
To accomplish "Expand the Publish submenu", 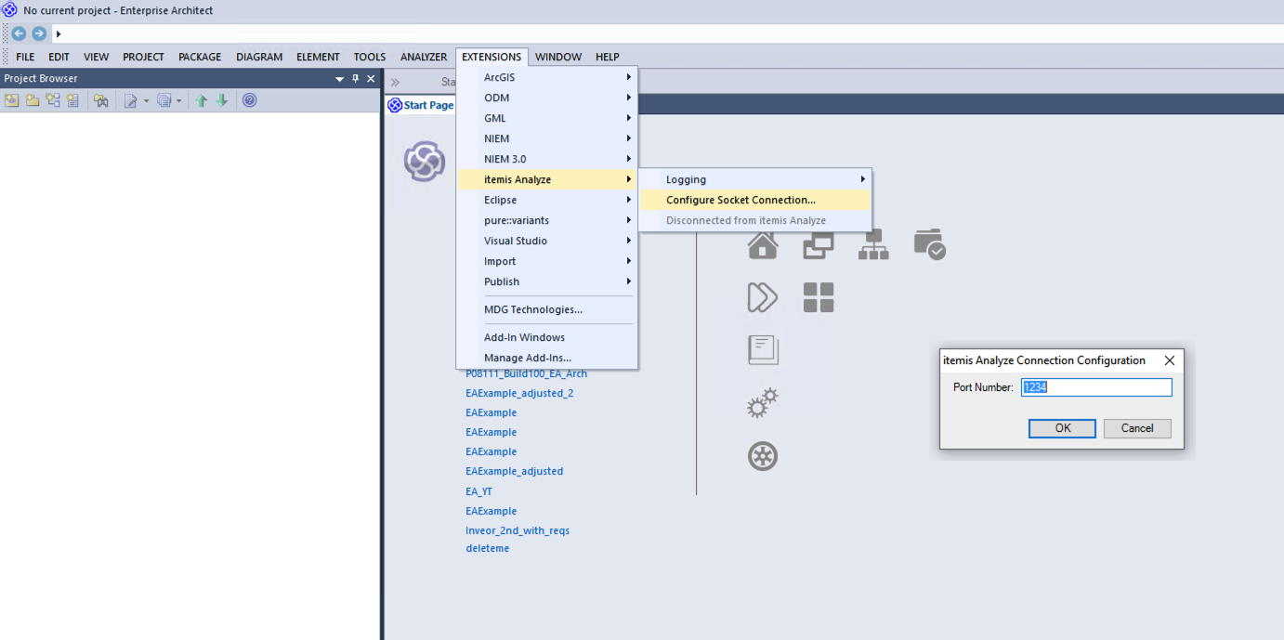I will pyautogui.click(x=546, y=281).
